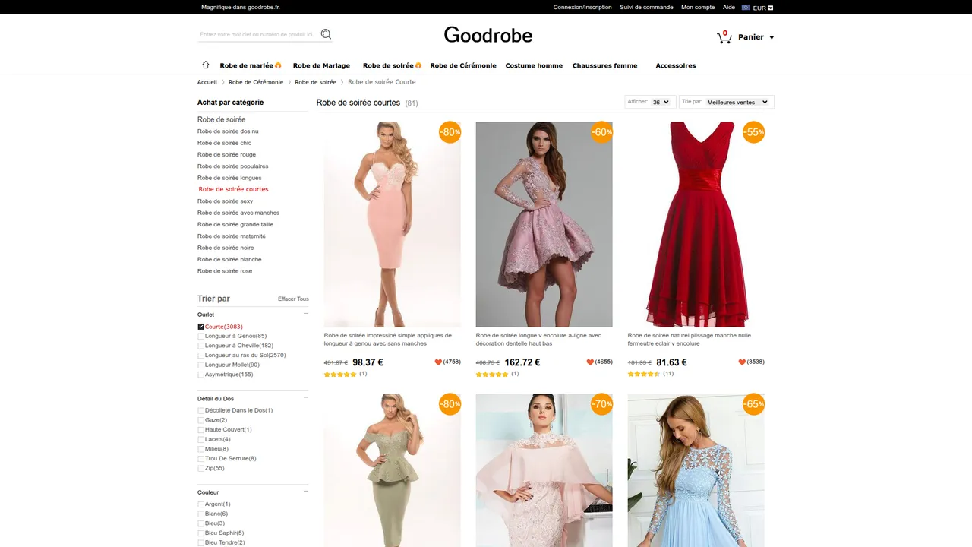Open Chaussures femme menu

click(x=605, y=65)
